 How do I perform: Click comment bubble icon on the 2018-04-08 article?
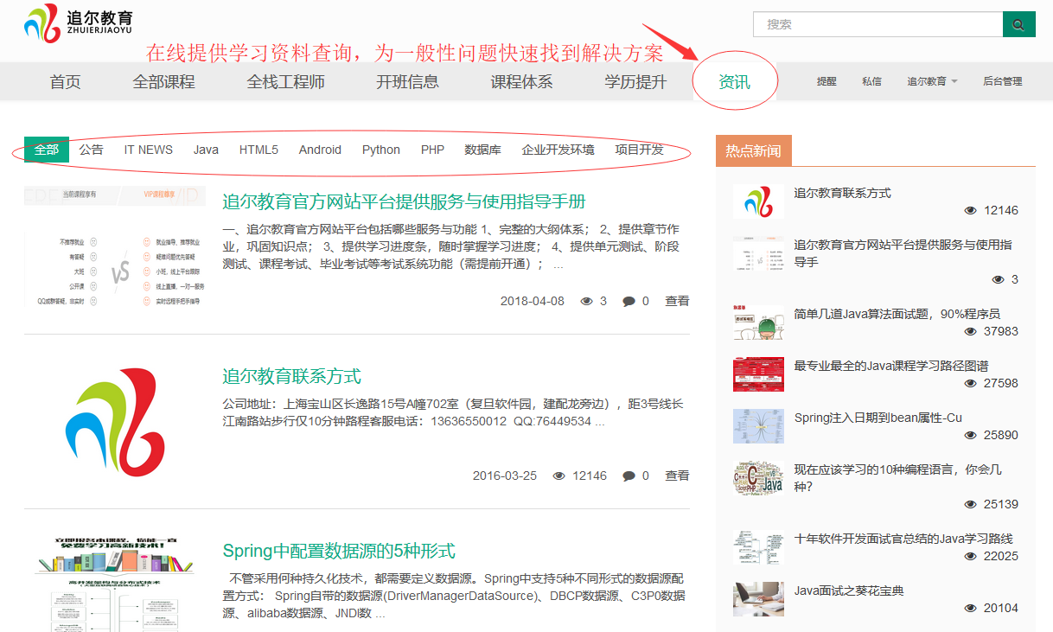[x=629, y=302]
